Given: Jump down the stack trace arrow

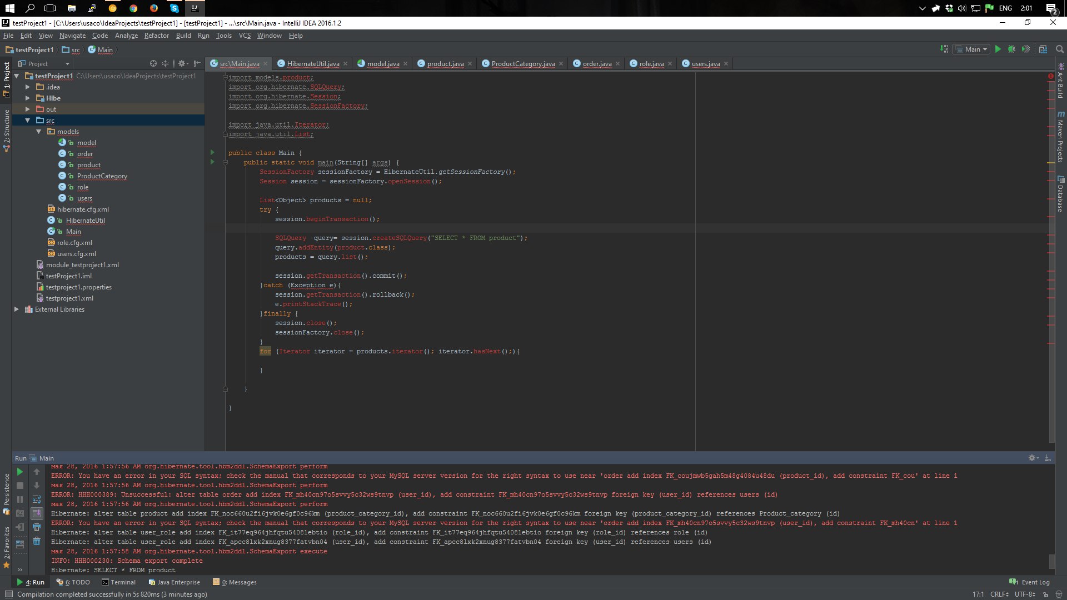Looking at the screenshot, I should (37, 486).
